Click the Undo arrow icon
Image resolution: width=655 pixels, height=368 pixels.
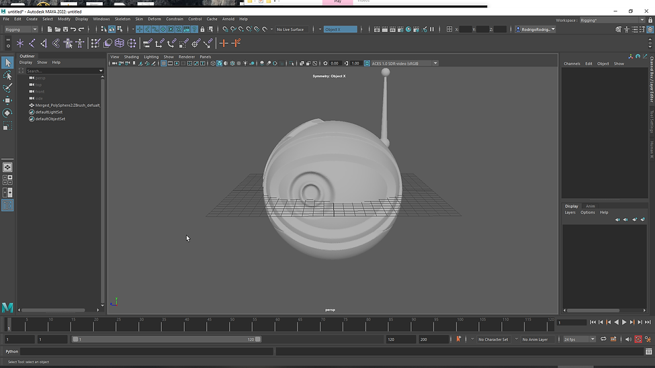click(73, 30)
